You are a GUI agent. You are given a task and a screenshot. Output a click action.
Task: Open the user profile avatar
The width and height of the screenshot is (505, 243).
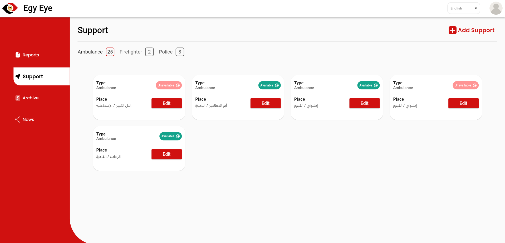coord(496,8)
